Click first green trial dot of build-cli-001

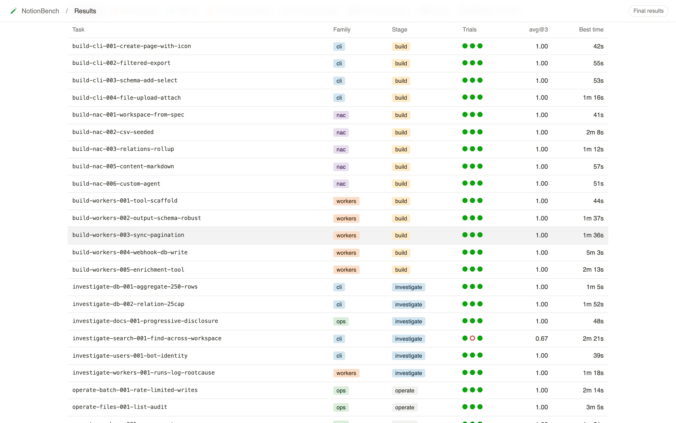[x=465, y=46]
